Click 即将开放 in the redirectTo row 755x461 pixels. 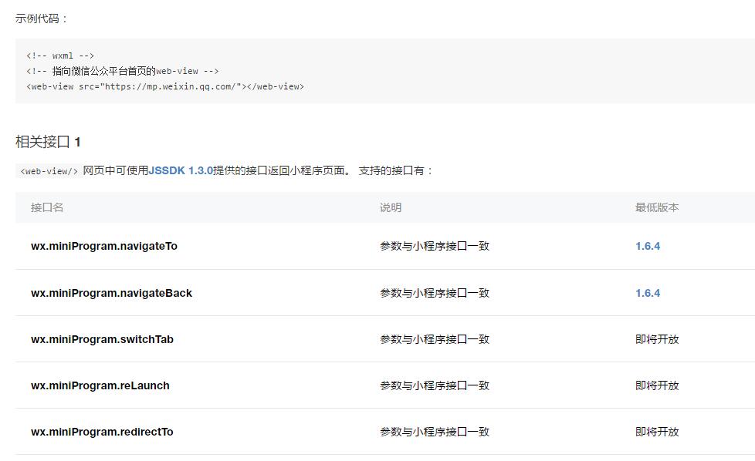(x=657, y=432)
